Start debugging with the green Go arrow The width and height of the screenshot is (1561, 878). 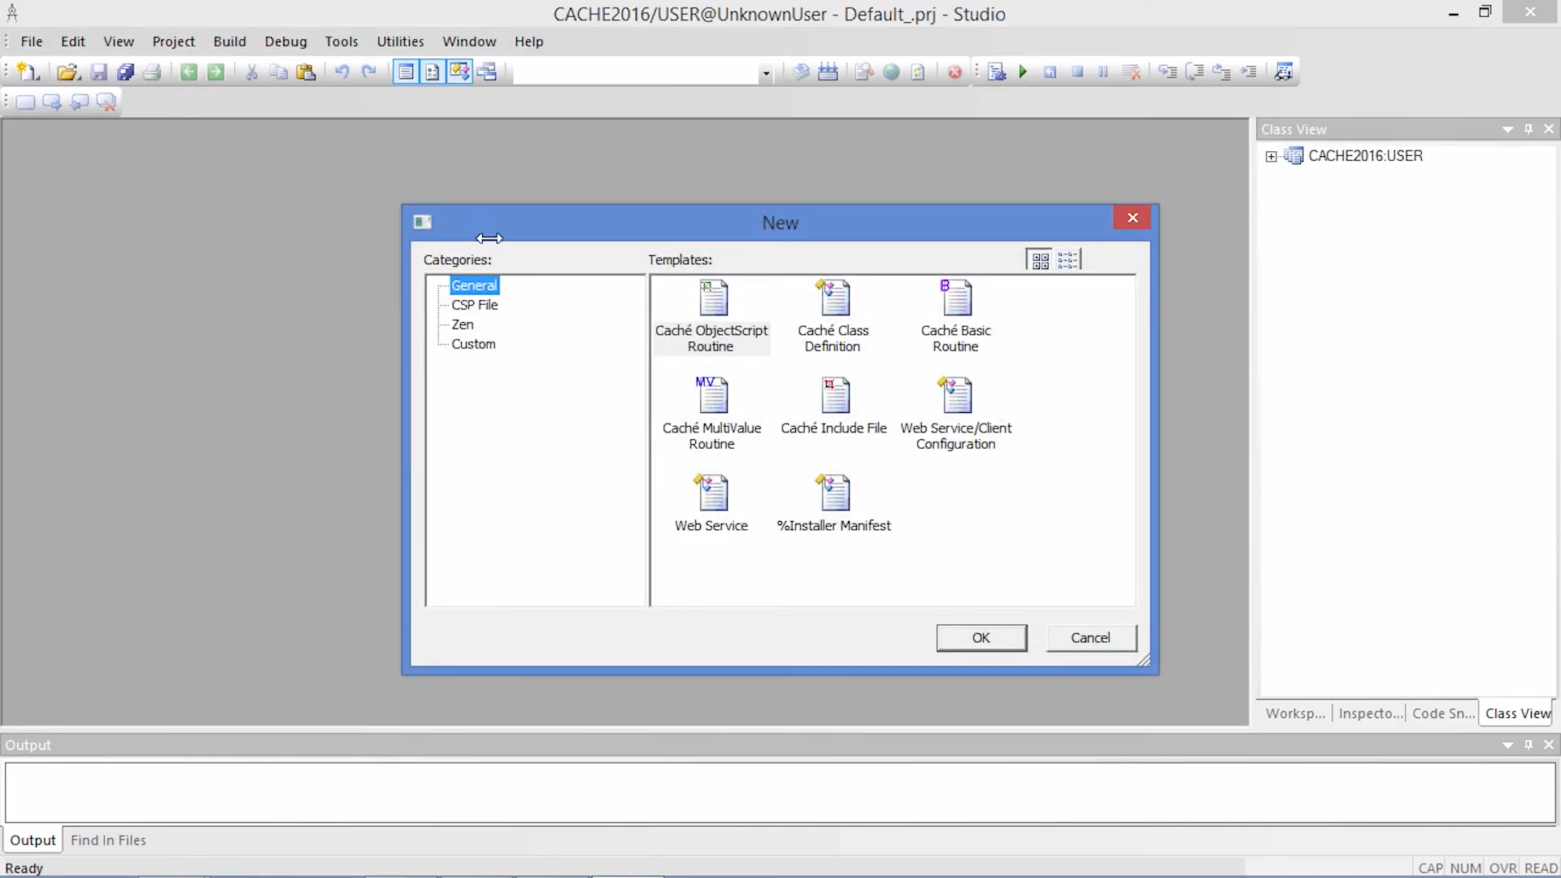pyautogui.click(x=1024, y=72)
